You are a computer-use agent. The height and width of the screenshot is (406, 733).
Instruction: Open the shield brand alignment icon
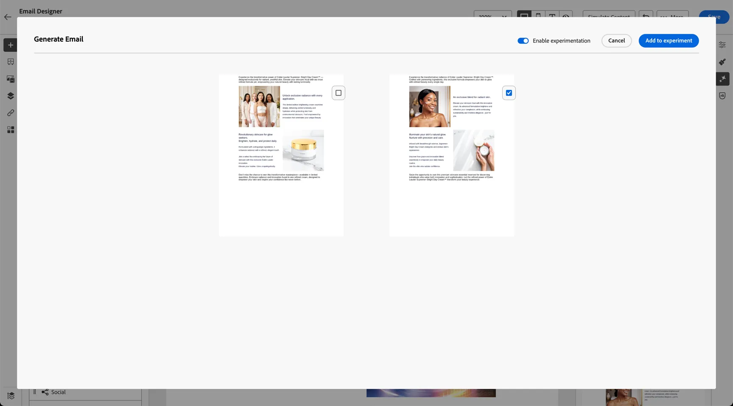click(x=722, y=96)
